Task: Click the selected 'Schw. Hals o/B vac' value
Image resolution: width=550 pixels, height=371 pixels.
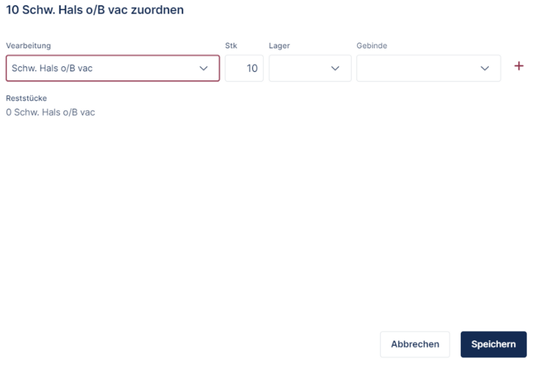Action: [x=52, y=68]
